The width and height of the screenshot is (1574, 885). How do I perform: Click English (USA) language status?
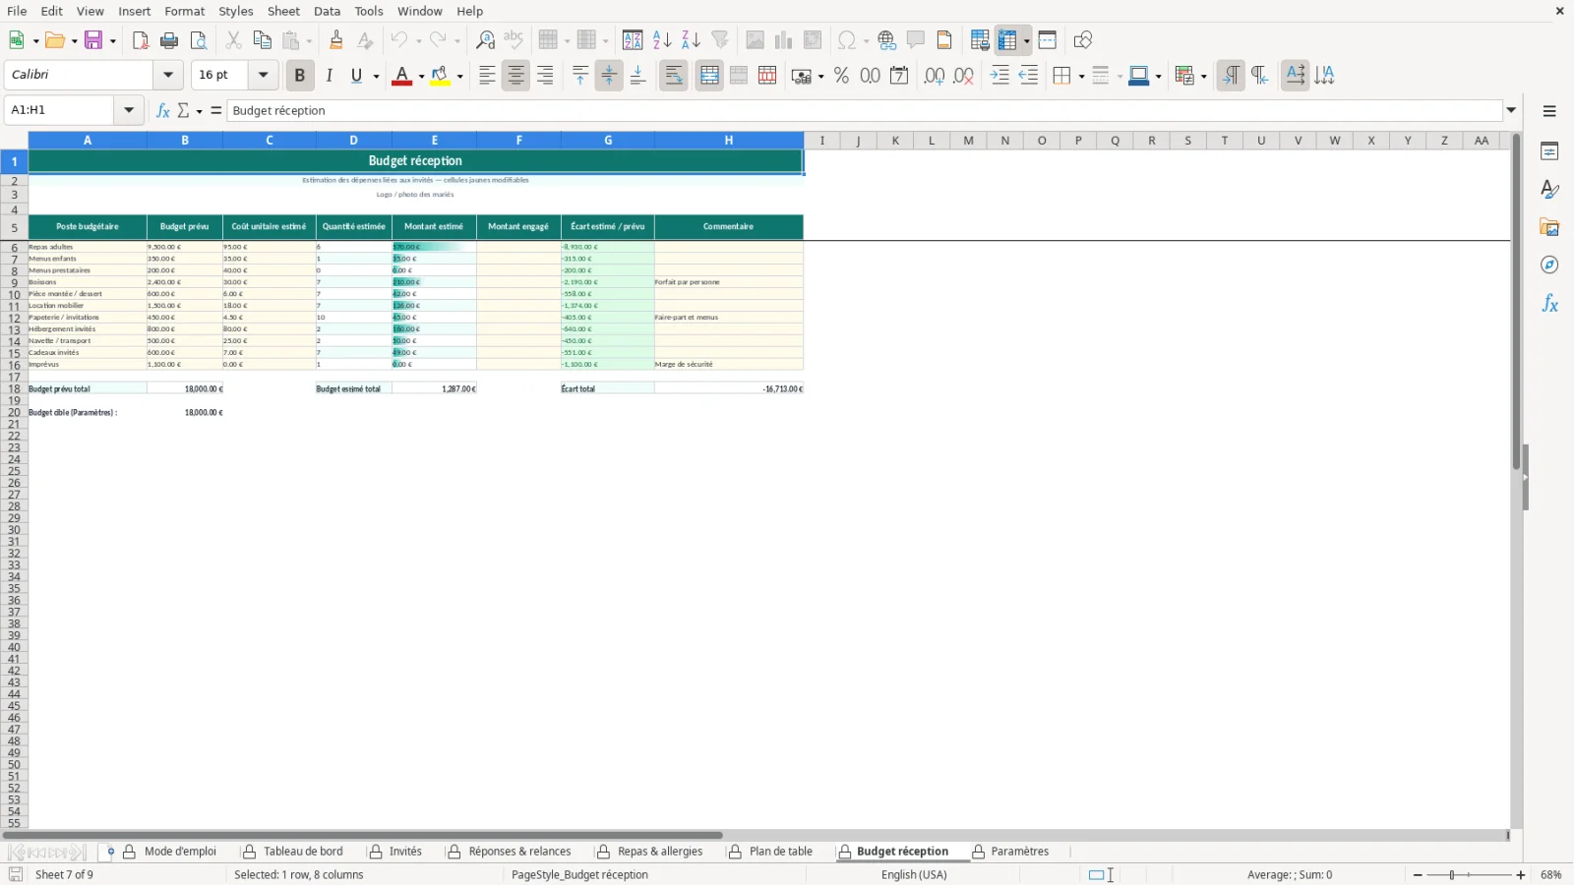[914, 874]
